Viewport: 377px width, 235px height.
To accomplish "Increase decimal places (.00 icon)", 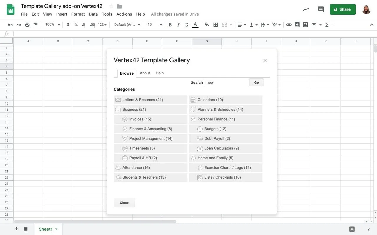I will point(92,25).
